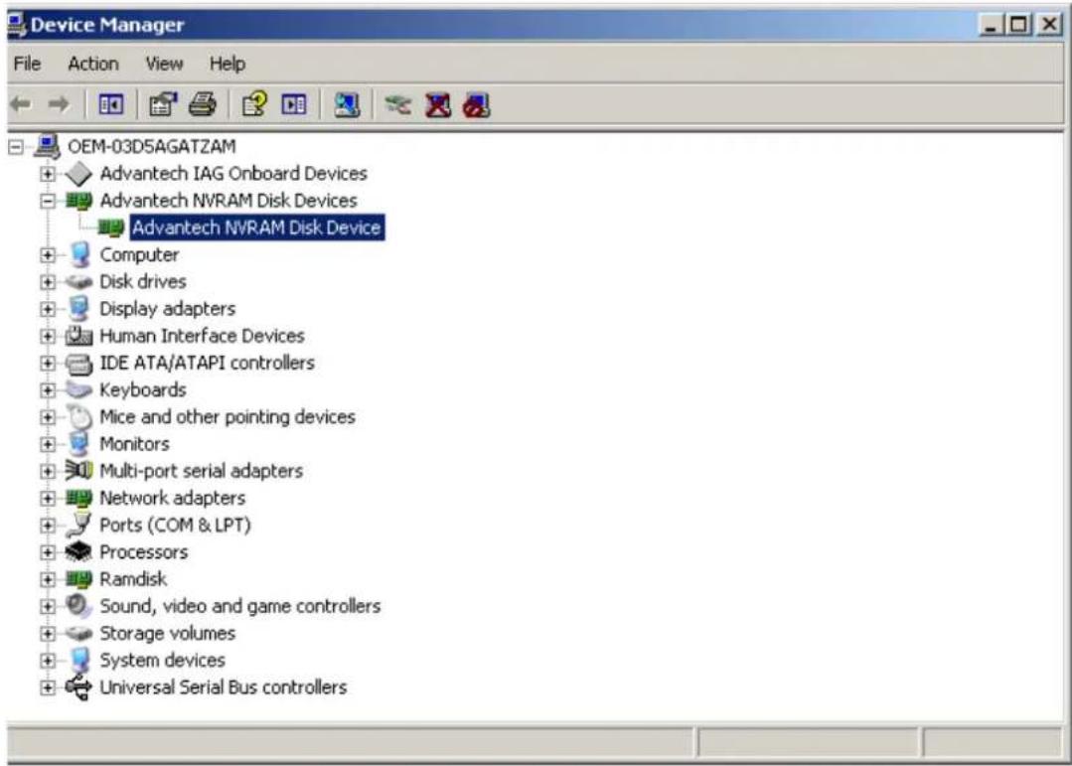Open Properties via toolbar icon
This screenshot has height=766, width=1072.
tap(163, 105)
